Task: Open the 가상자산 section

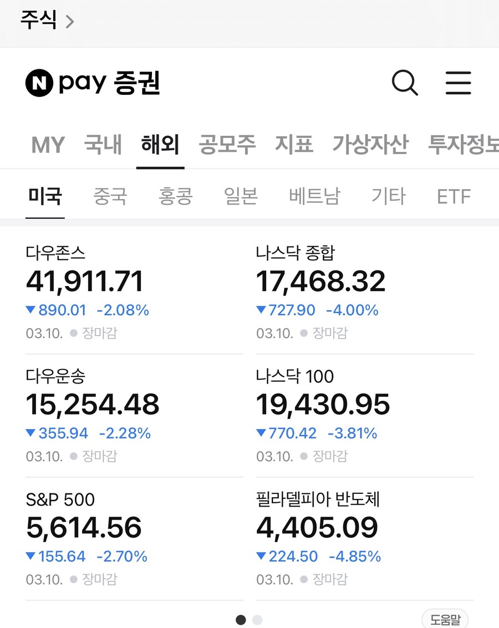Action: [370, 145]
